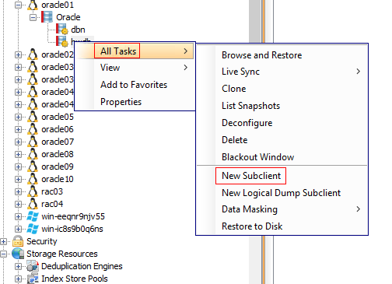The height and width of the screenshot is (284, 392).
Task: Expand the oracle05 client node
Action: tap(18, 117)
